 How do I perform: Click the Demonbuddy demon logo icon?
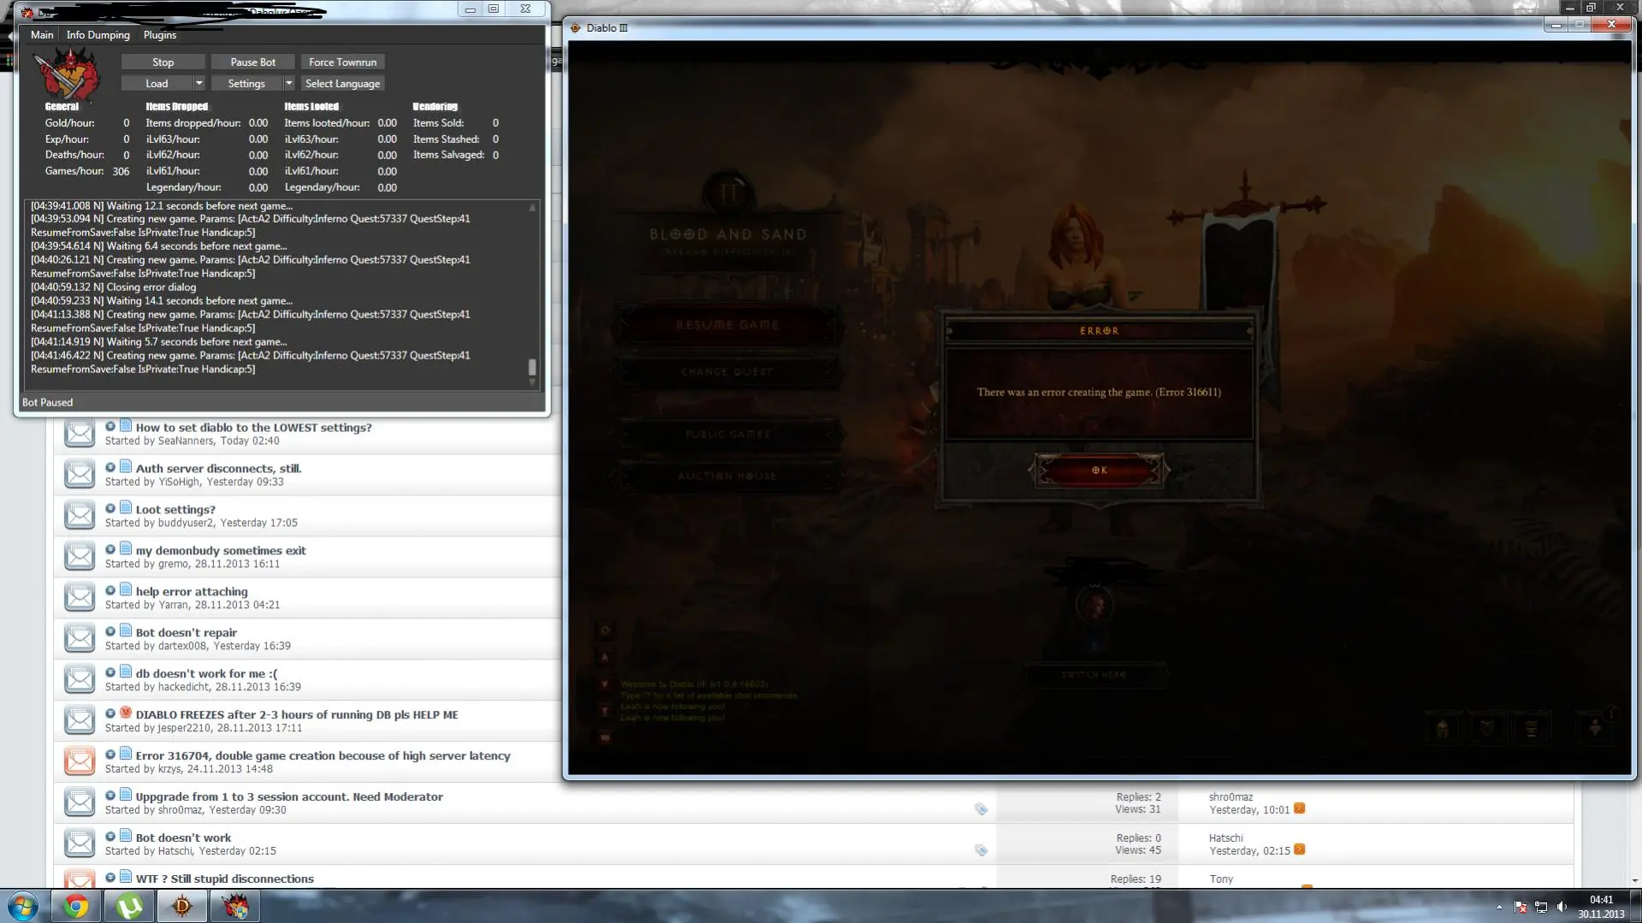67,74
